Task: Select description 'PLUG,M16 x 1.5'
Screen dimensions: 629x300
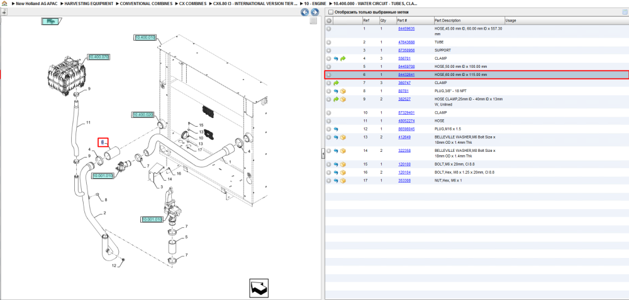Action: pyautogui.click(x=447, y=129)
